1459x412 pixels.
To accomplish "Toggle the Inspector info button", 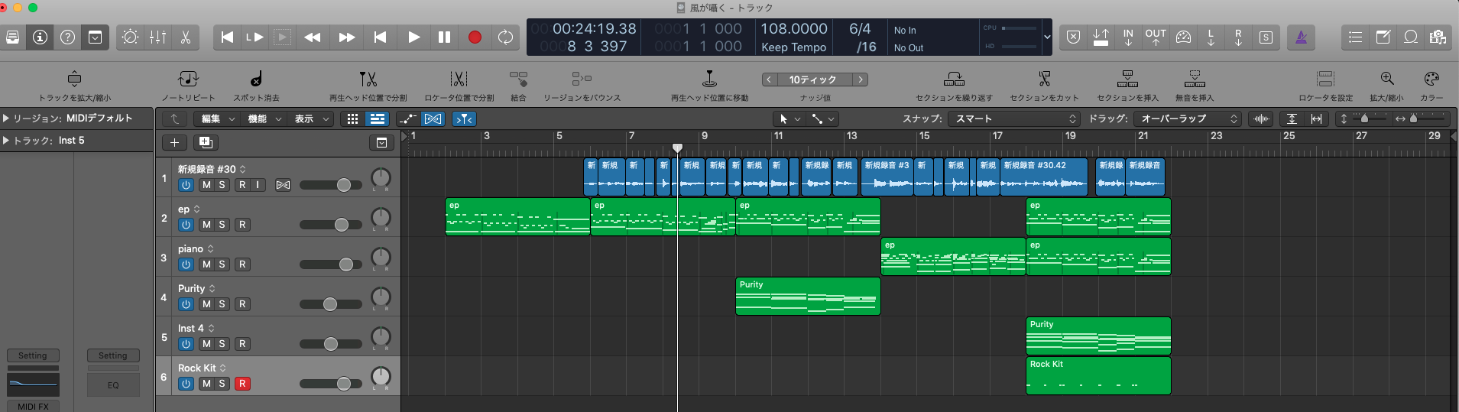I will 41,37.
